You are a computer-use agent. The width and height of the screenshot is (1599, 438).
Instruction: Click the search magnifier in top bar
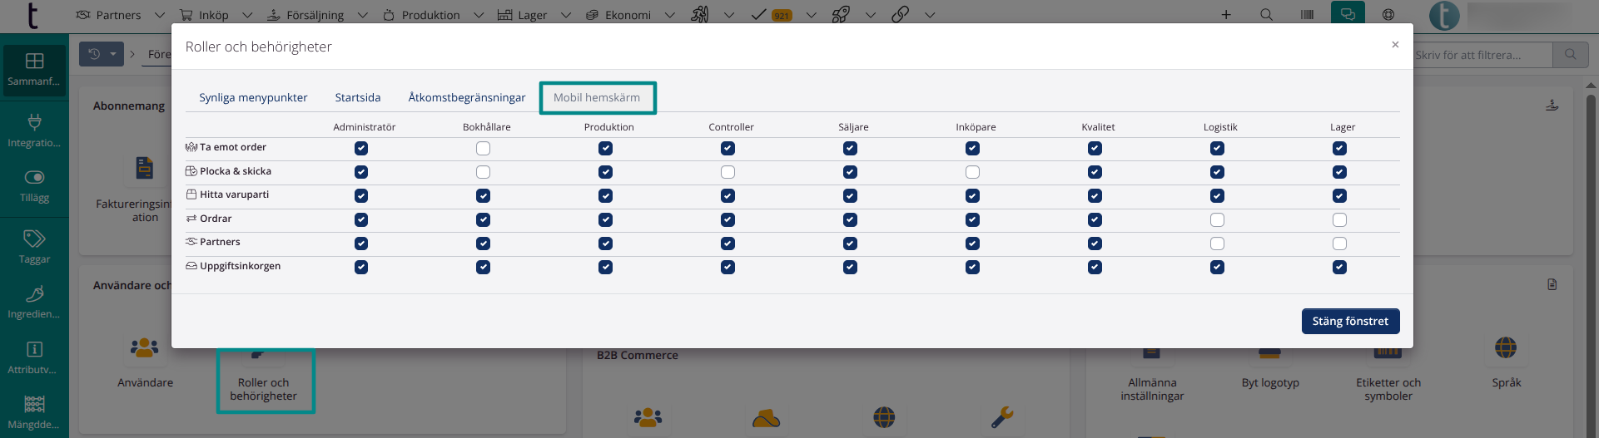click(1266, 15)
